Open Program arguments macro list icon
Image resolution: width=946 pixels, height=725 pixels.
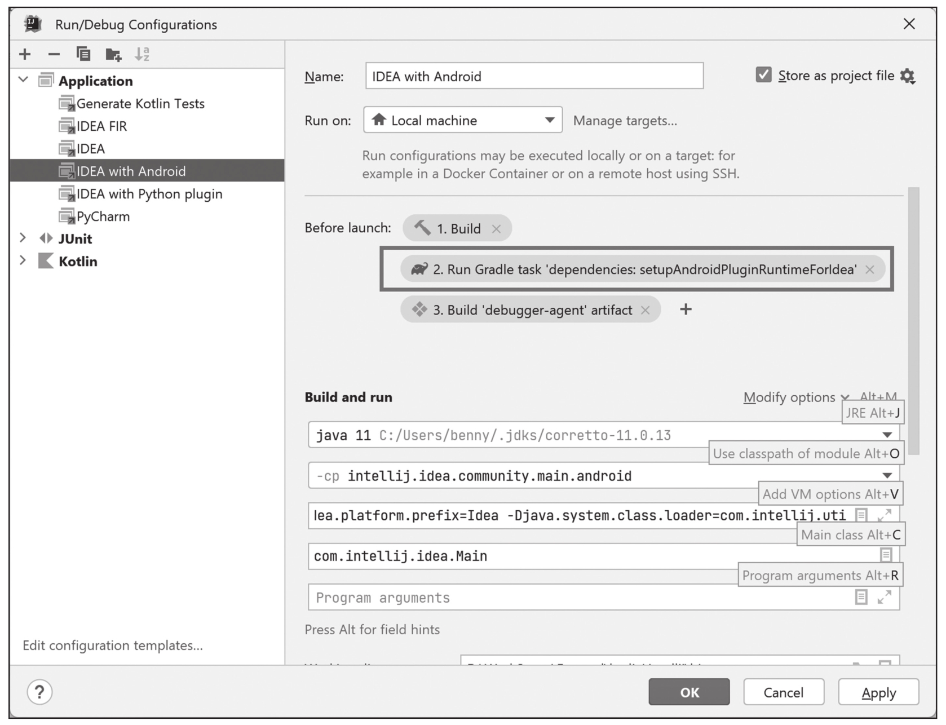861,597
